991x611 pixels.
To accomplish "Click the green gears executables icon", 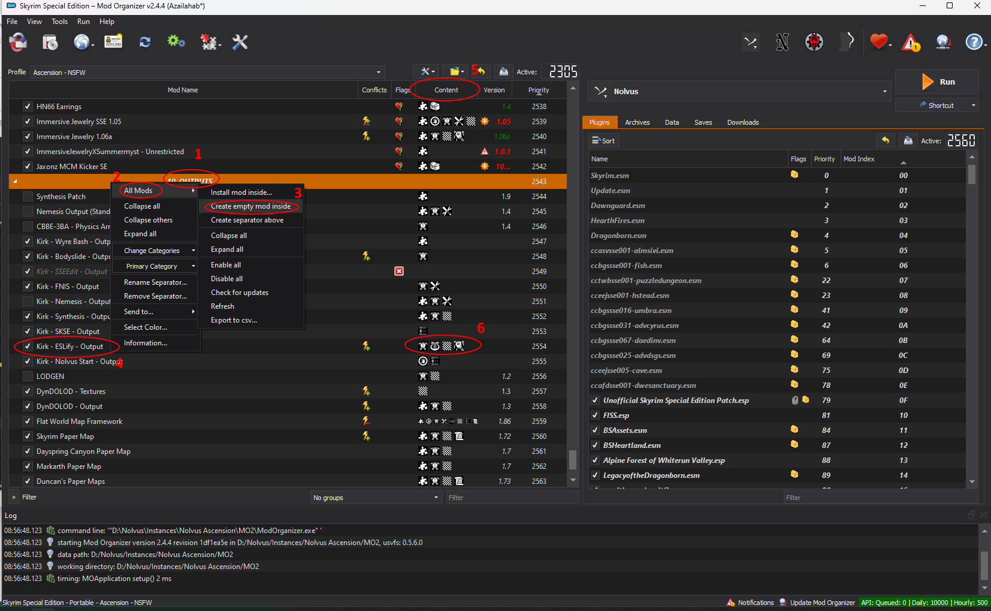I will click(176, 42).
